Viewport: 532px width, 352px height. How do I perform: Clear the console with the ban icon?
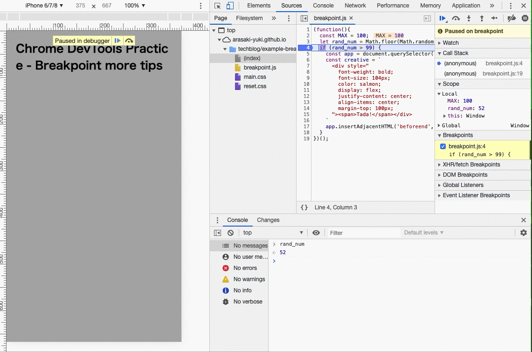click(230, 233)
